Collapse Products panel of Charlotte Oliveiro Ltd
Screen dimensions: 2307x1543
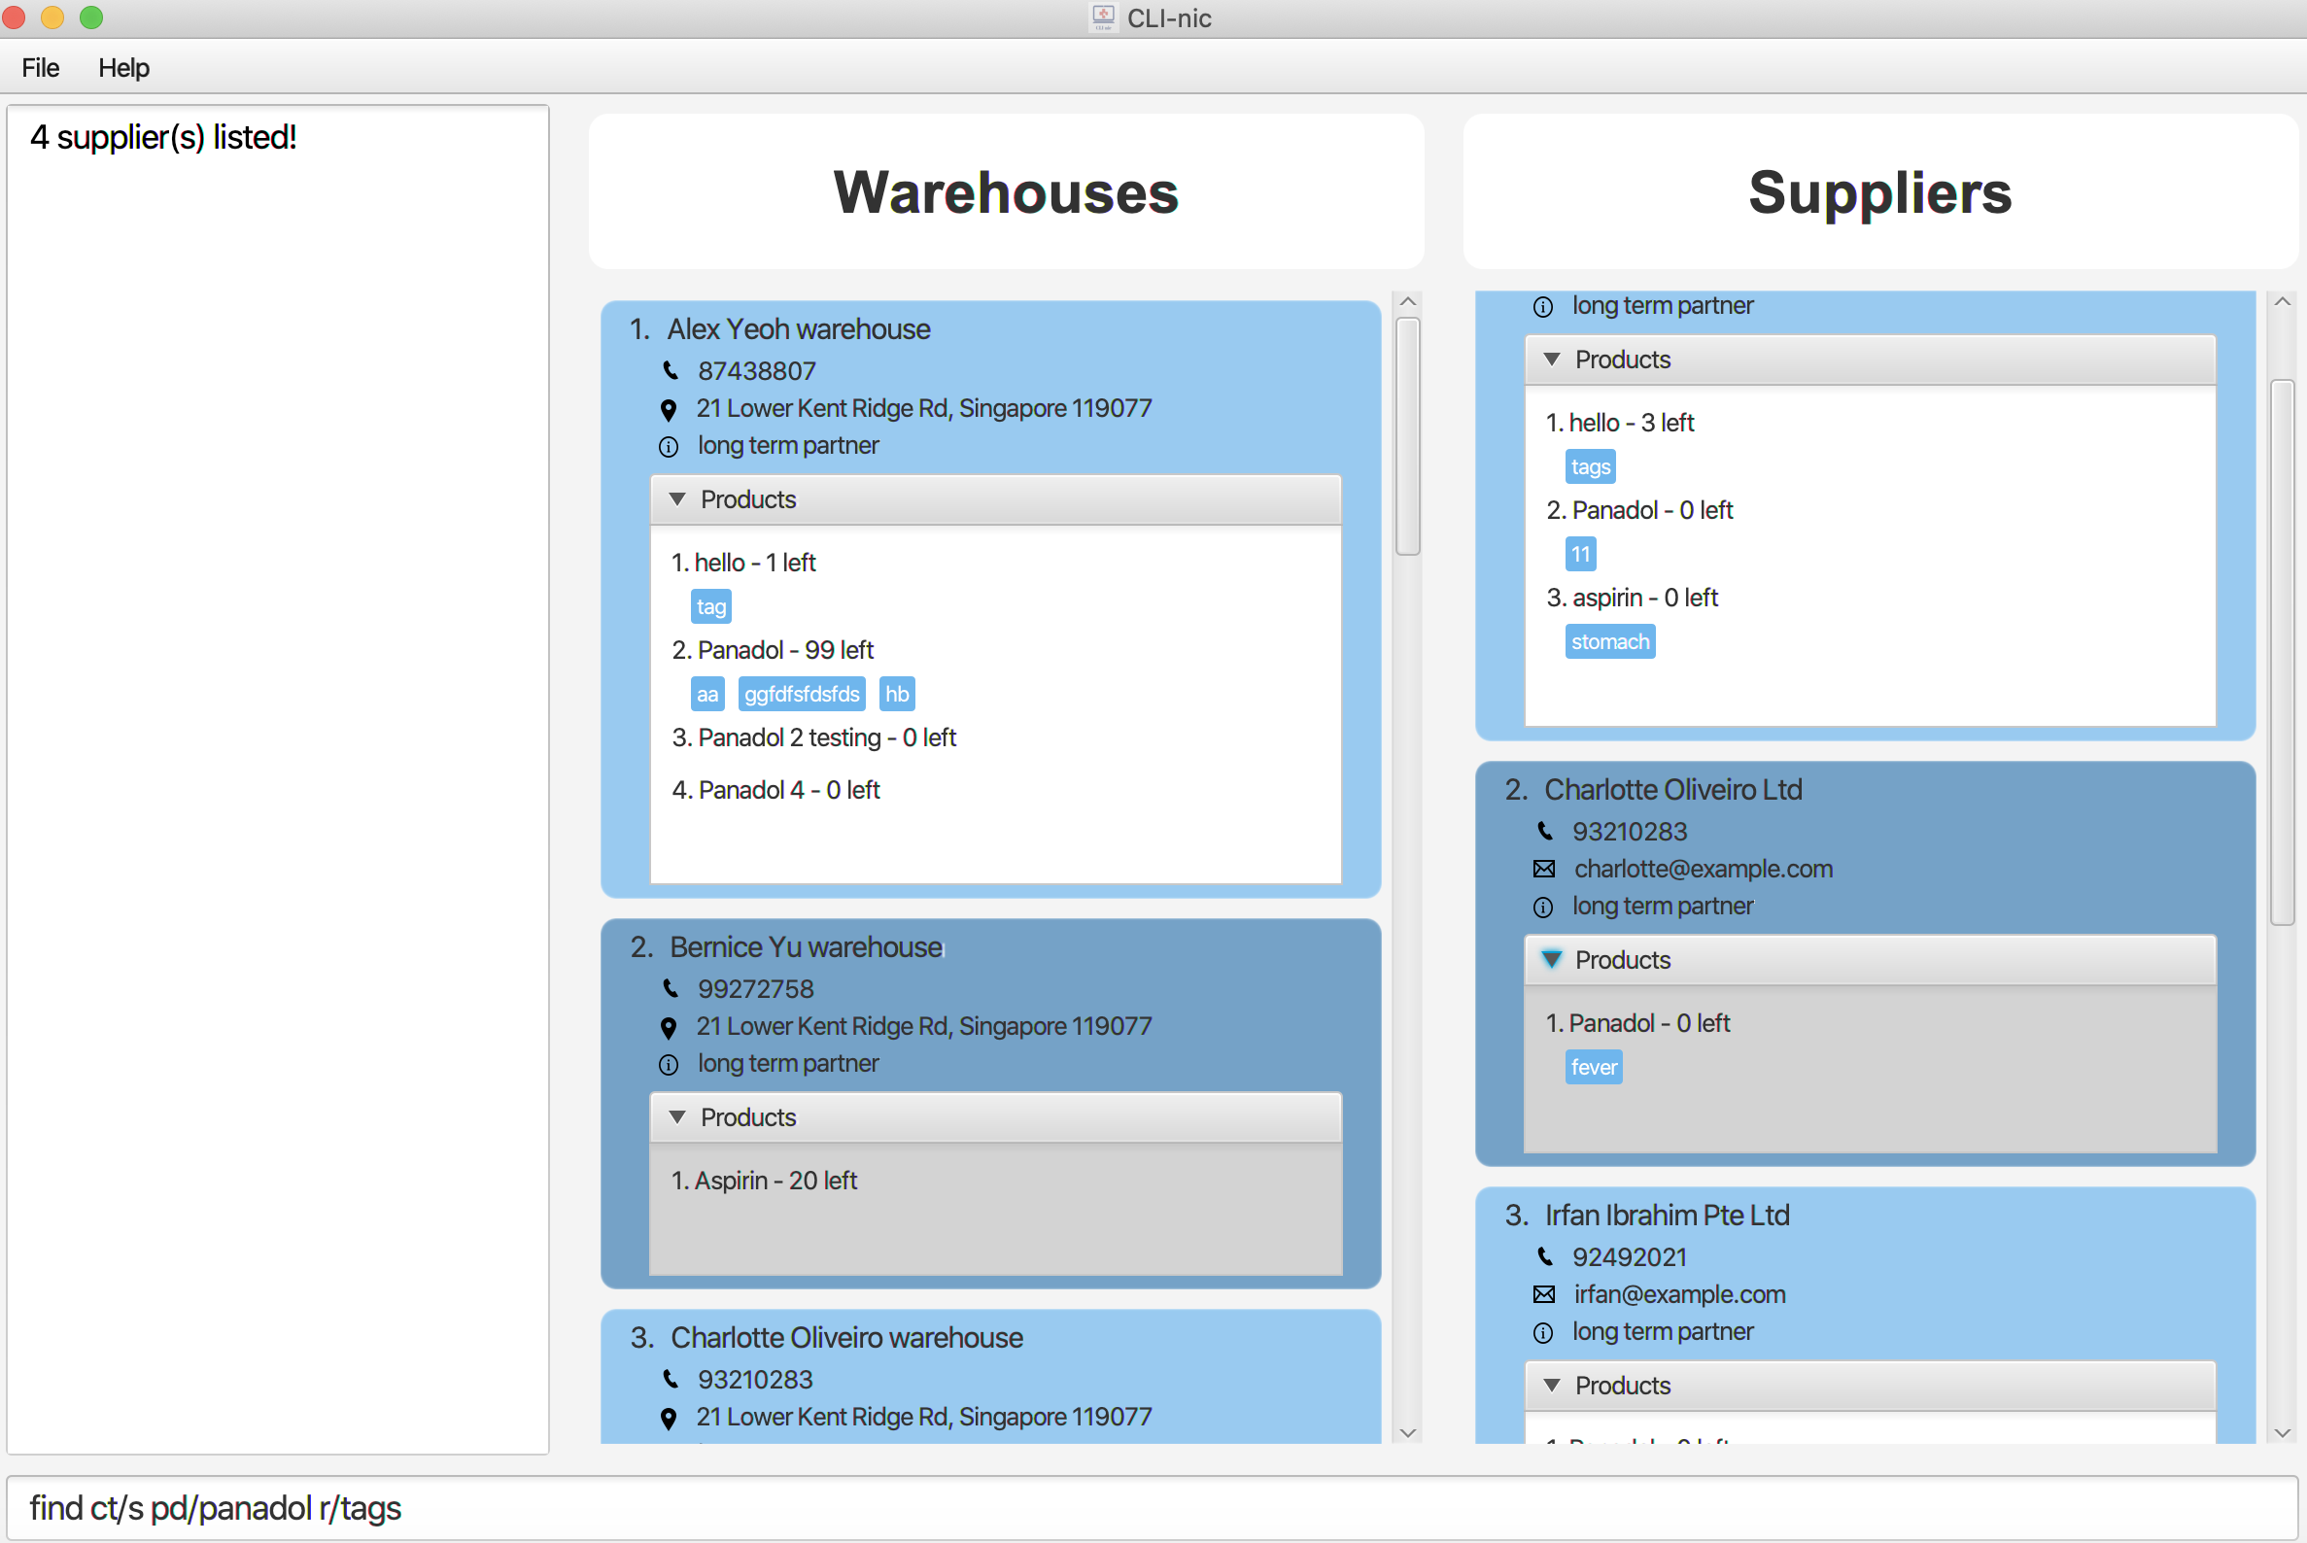1551,959
